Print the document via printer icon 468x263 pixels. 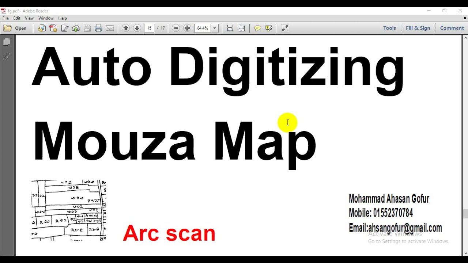click(98, 28)
